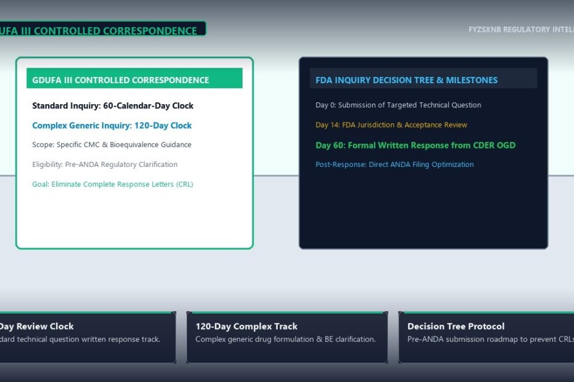
Task: Select 'Scope: Specific CMC & Bioequivalence Guidance'
Action: (112, 144)
